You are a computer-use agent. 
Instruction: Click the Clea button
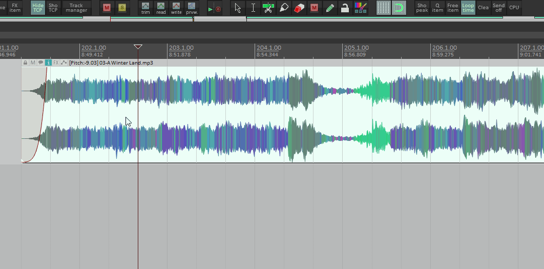pos(483,8)
